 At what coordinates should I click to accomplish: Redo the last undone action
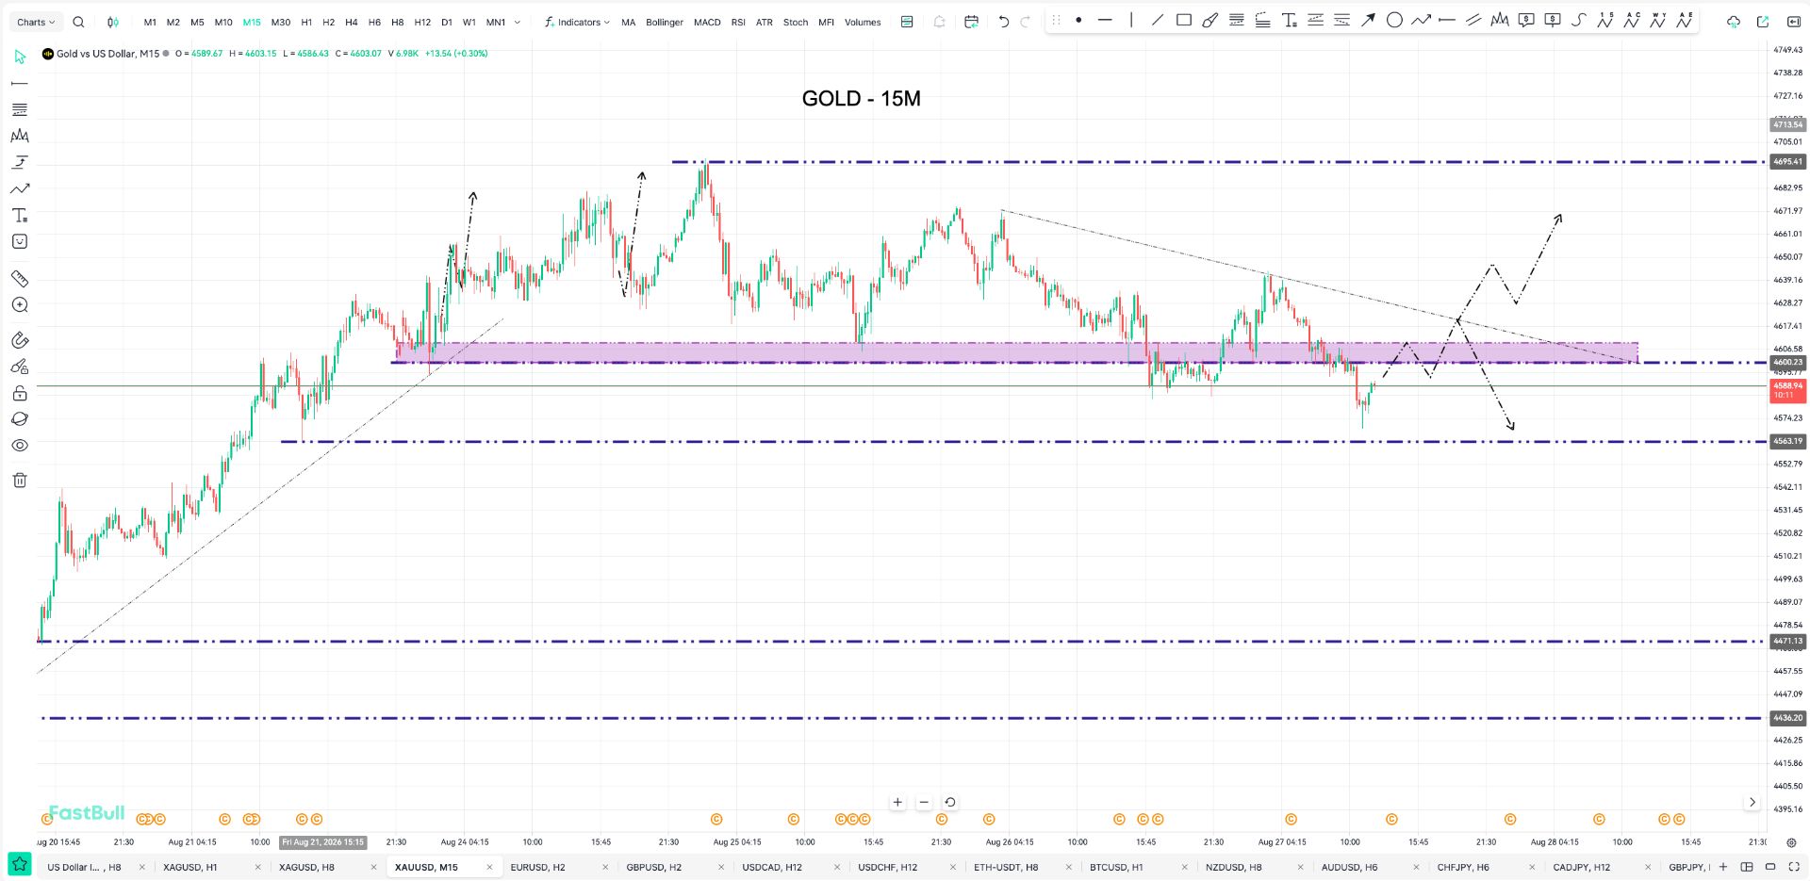pyautogui.click(x=1026, y=22)
